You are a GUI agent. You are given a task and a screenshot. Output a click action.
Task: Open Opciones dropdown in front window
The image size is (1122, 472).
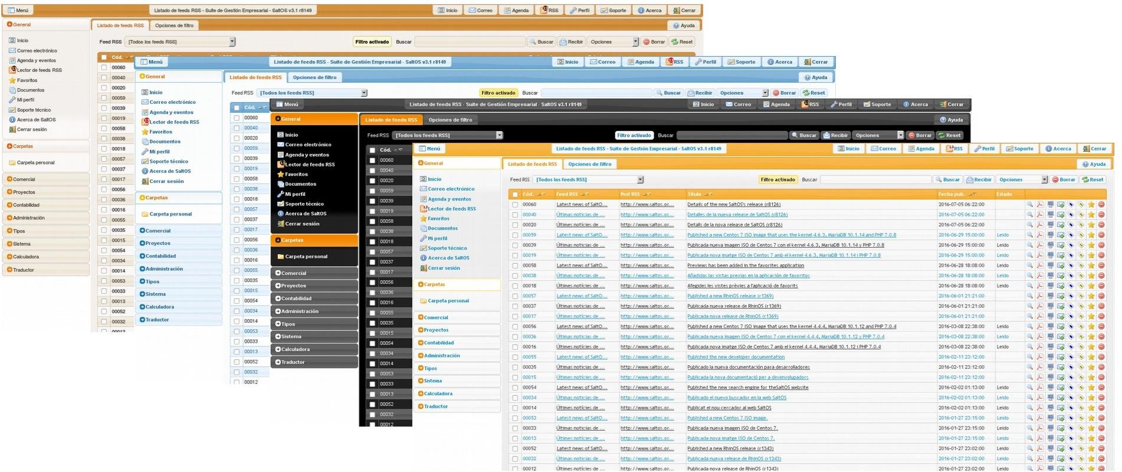click(1022, 179)
